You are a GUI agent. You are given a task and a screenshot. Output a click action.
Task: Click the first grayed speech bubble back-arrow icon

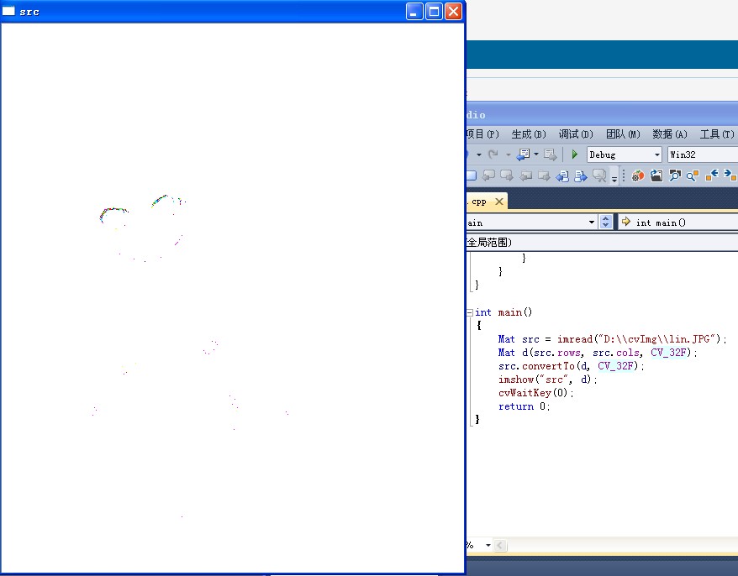click(489, 175)
